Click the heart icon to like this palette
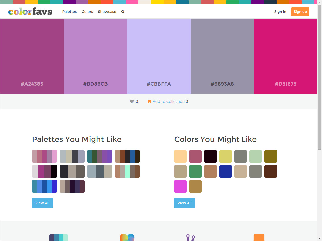Image resolution: width=322 pixels, height=241 pixels. pyautogui.click(x=132, y=101)
